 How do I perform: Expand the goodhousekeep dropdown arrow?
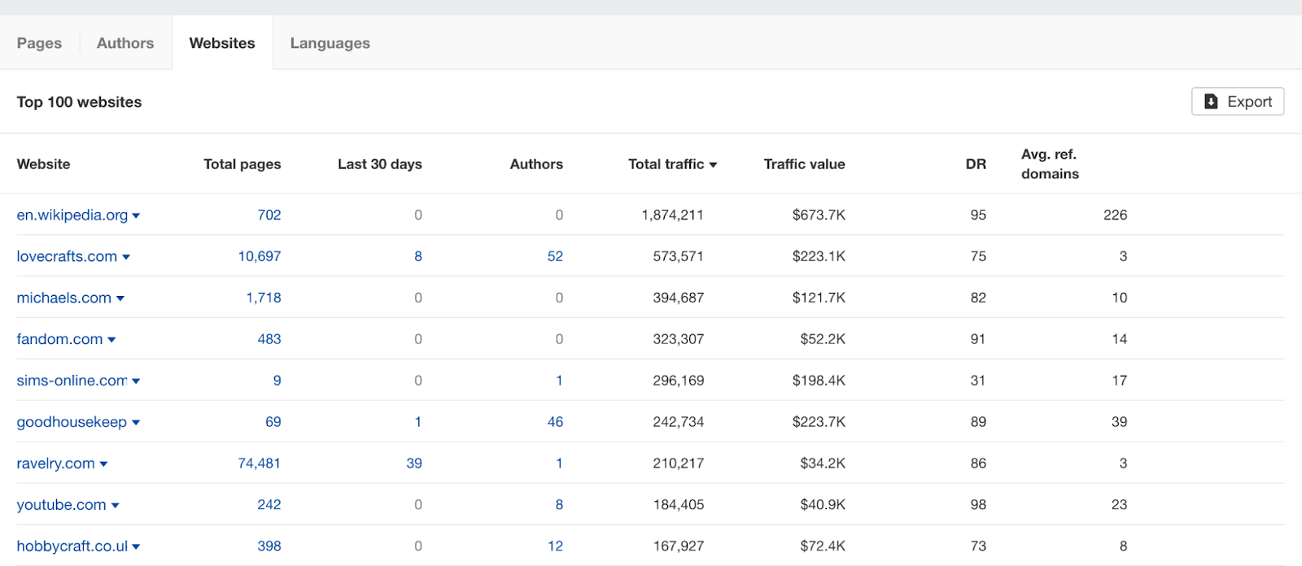pos(136,423)
